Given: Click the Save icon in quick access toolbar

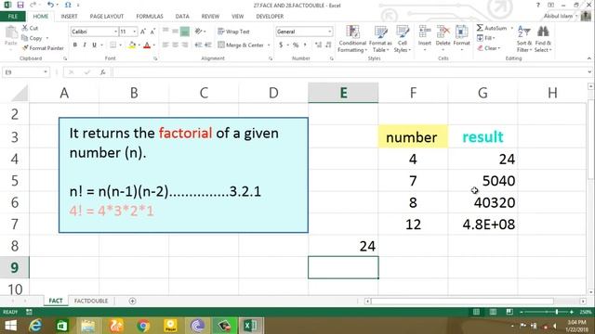Looking at the screenshot, I should tap(20, 5).
